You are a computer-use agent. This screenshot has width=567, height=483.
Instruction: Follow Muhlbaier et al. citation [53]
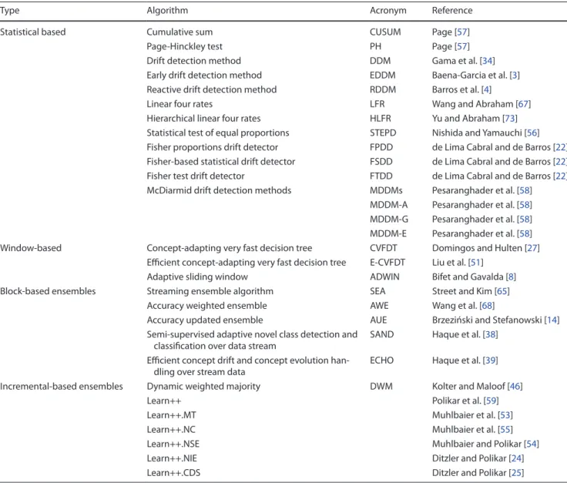505,415
